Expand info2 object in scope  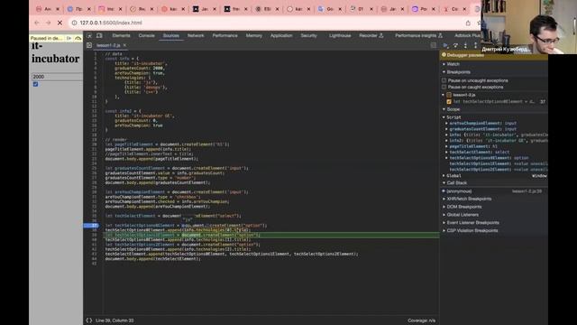click(x=447, y=141)
